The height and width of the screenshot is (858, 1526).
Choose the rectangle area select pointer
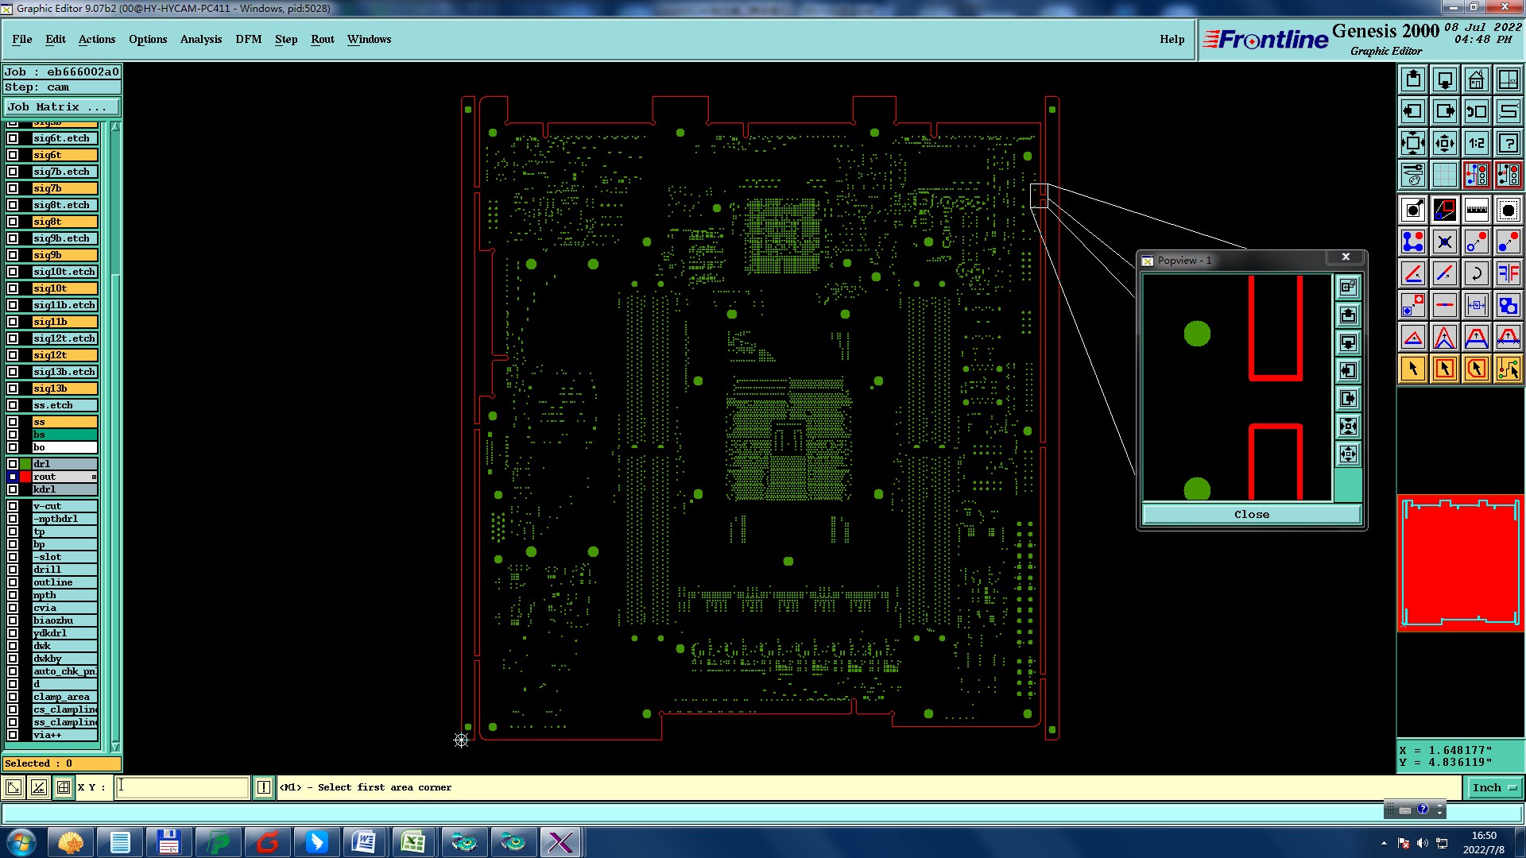pos(1444,369)
